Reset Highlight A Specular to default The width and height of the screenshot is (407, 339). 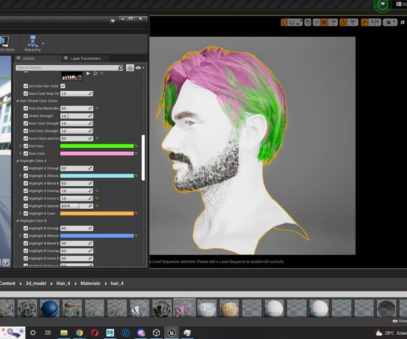97,206
